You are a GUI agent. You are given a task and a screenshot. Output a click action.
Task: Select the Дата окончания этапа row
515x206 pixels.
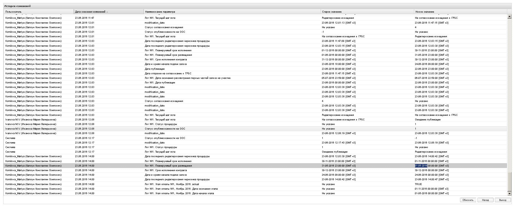pyautogui.click(x=255, y=189)
